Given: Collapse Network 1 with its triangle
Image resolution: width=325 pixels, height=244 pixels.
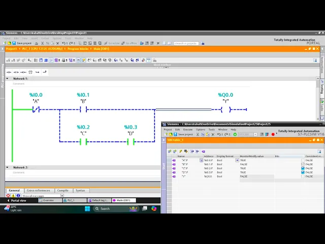Looking at the screenshot, I should [7, 79].
